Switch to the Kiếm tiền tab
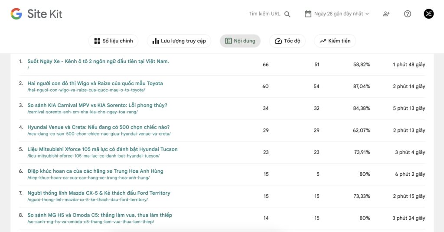The height and width of the screenshot is (232, 444). pyautogui.click(x=335, y=41)
